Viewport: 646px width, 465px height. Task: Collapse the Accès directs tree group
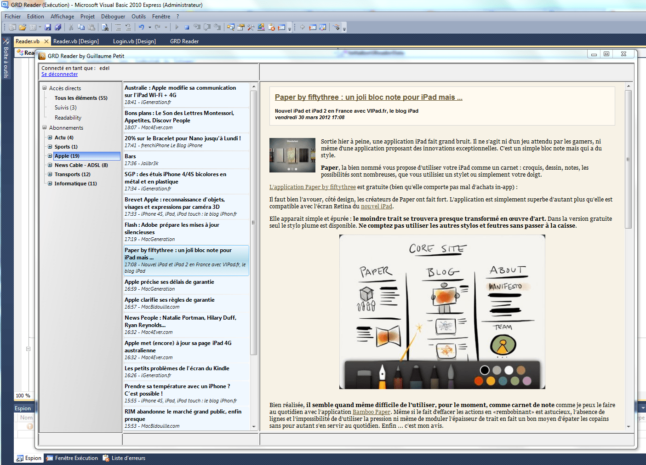pos(45,88)
